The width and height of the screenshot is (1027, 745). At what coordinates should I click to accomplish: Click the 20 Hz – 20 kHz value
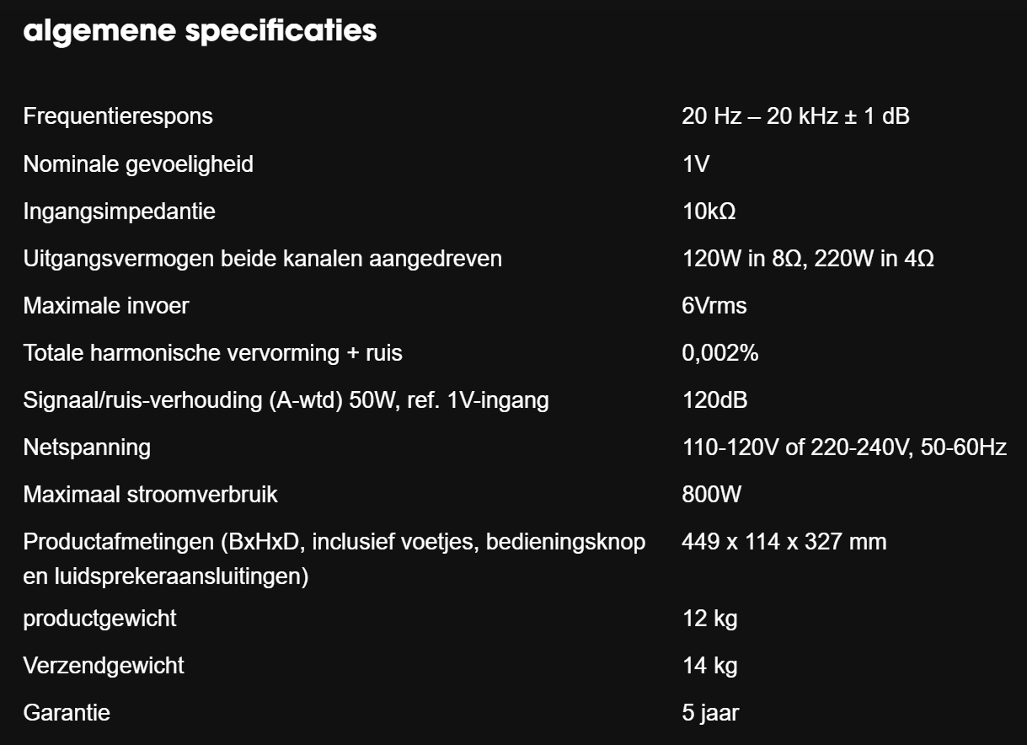pyautogui.click(x=795, y=116)
